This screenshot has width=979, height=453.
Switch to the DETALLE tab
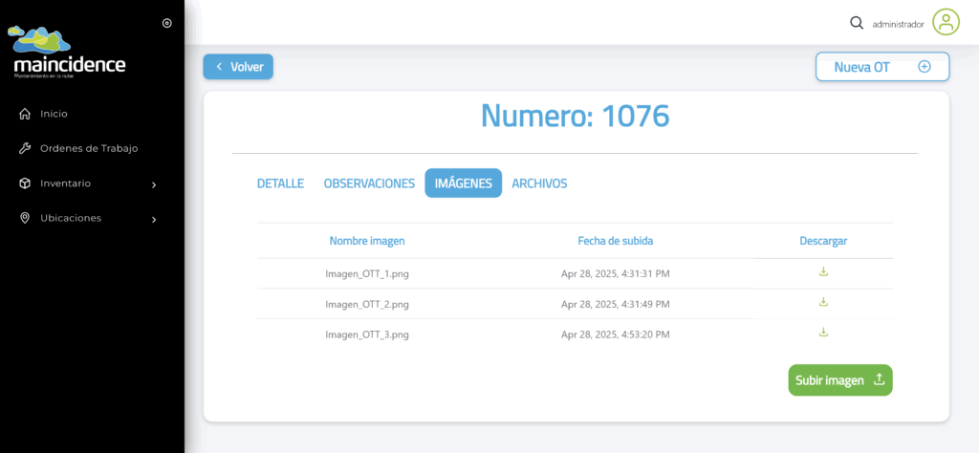280,183
